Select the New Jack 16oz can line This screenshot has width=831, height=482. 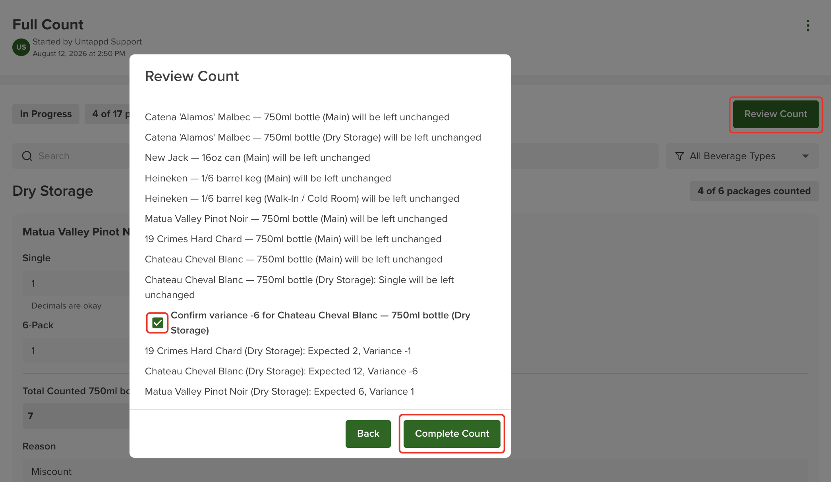pyautogui.click(x=257, y=158)
